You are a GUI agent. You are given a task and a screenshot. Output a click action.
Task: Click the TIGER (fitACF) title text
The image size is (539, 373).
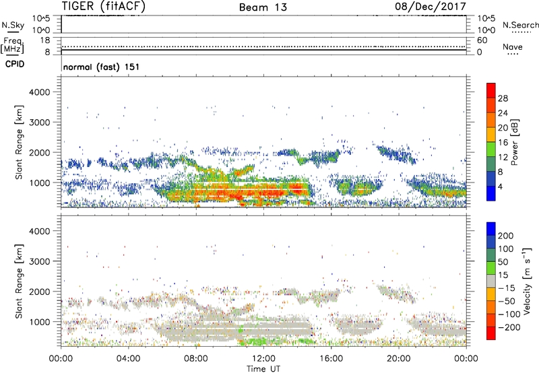pyautogui.click(x=104, y=6)
